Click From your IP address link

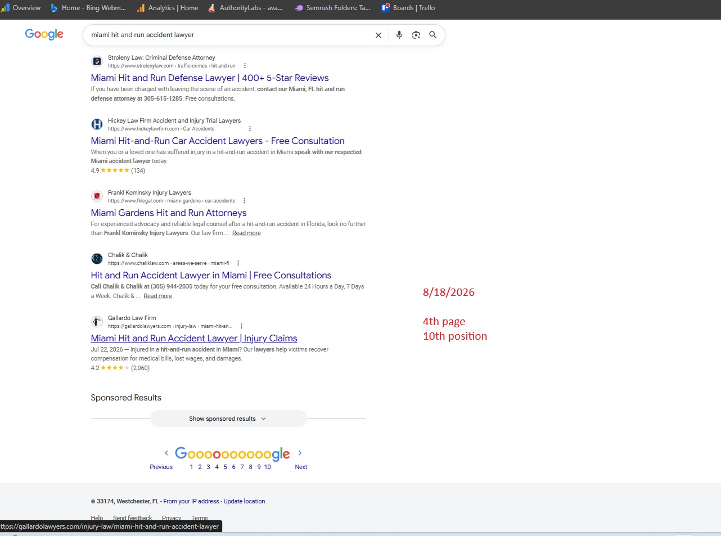[191, 501]
